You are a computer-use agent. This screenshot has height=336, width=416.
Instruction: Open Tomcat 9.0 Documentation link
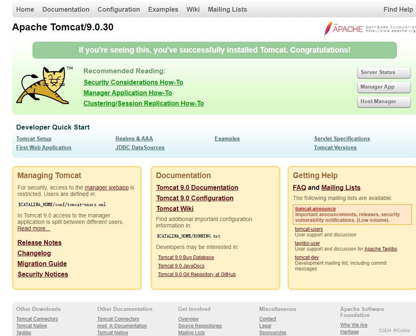pyautogui.click(x=197, y=188)
